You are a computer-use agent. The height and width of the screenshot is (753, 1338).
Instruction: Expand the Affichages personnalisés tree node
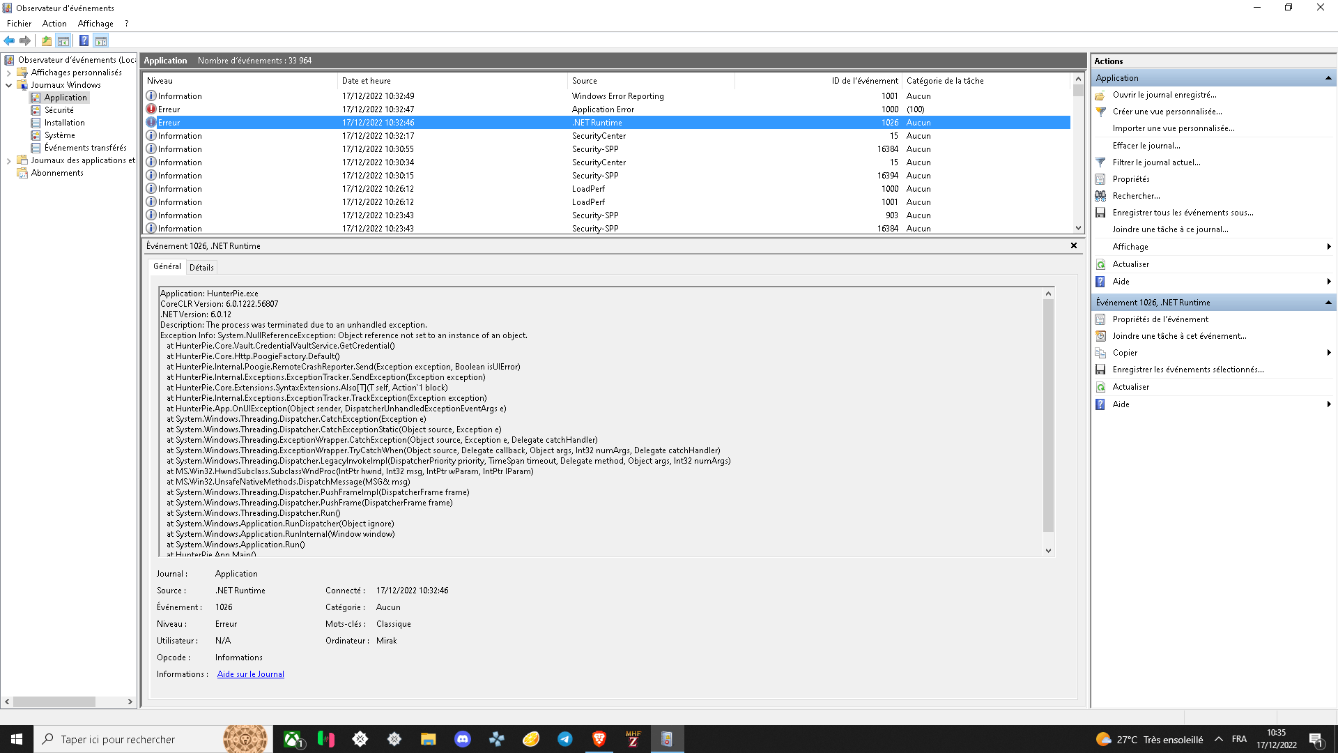click(x=8, y=73)
